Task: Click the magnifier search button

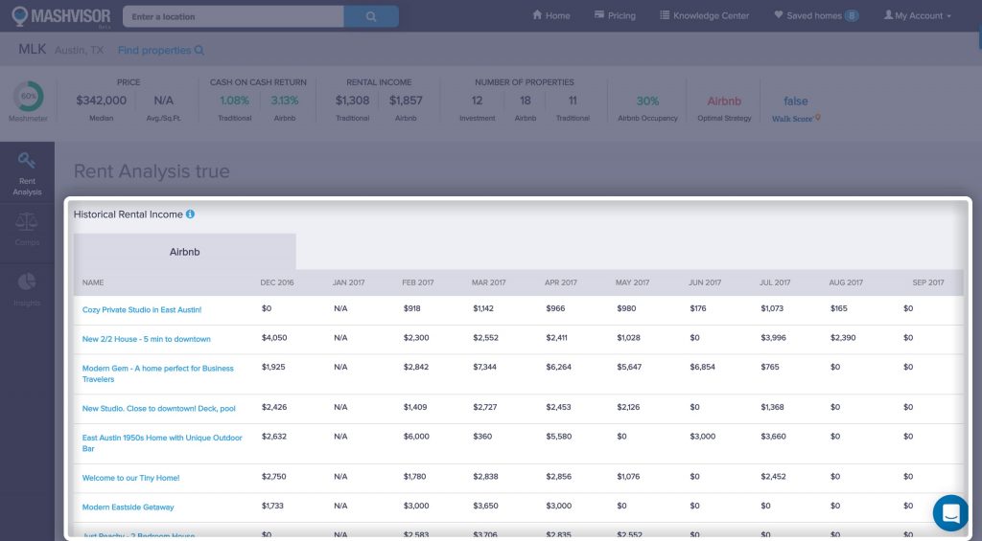Action: click(x=371, y=16)
